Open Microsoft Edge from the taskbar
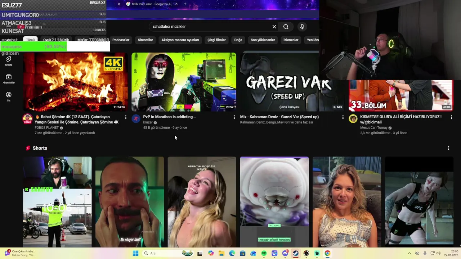The height and width of the screenshot is (259, 461). click(x=232, y=253)
